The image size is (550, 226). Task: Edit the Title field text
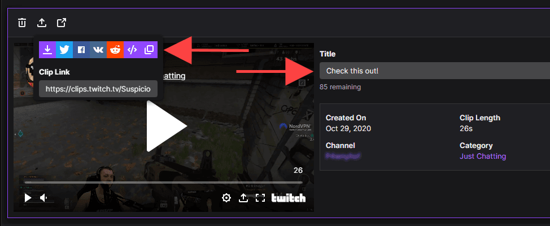[435, 71]
